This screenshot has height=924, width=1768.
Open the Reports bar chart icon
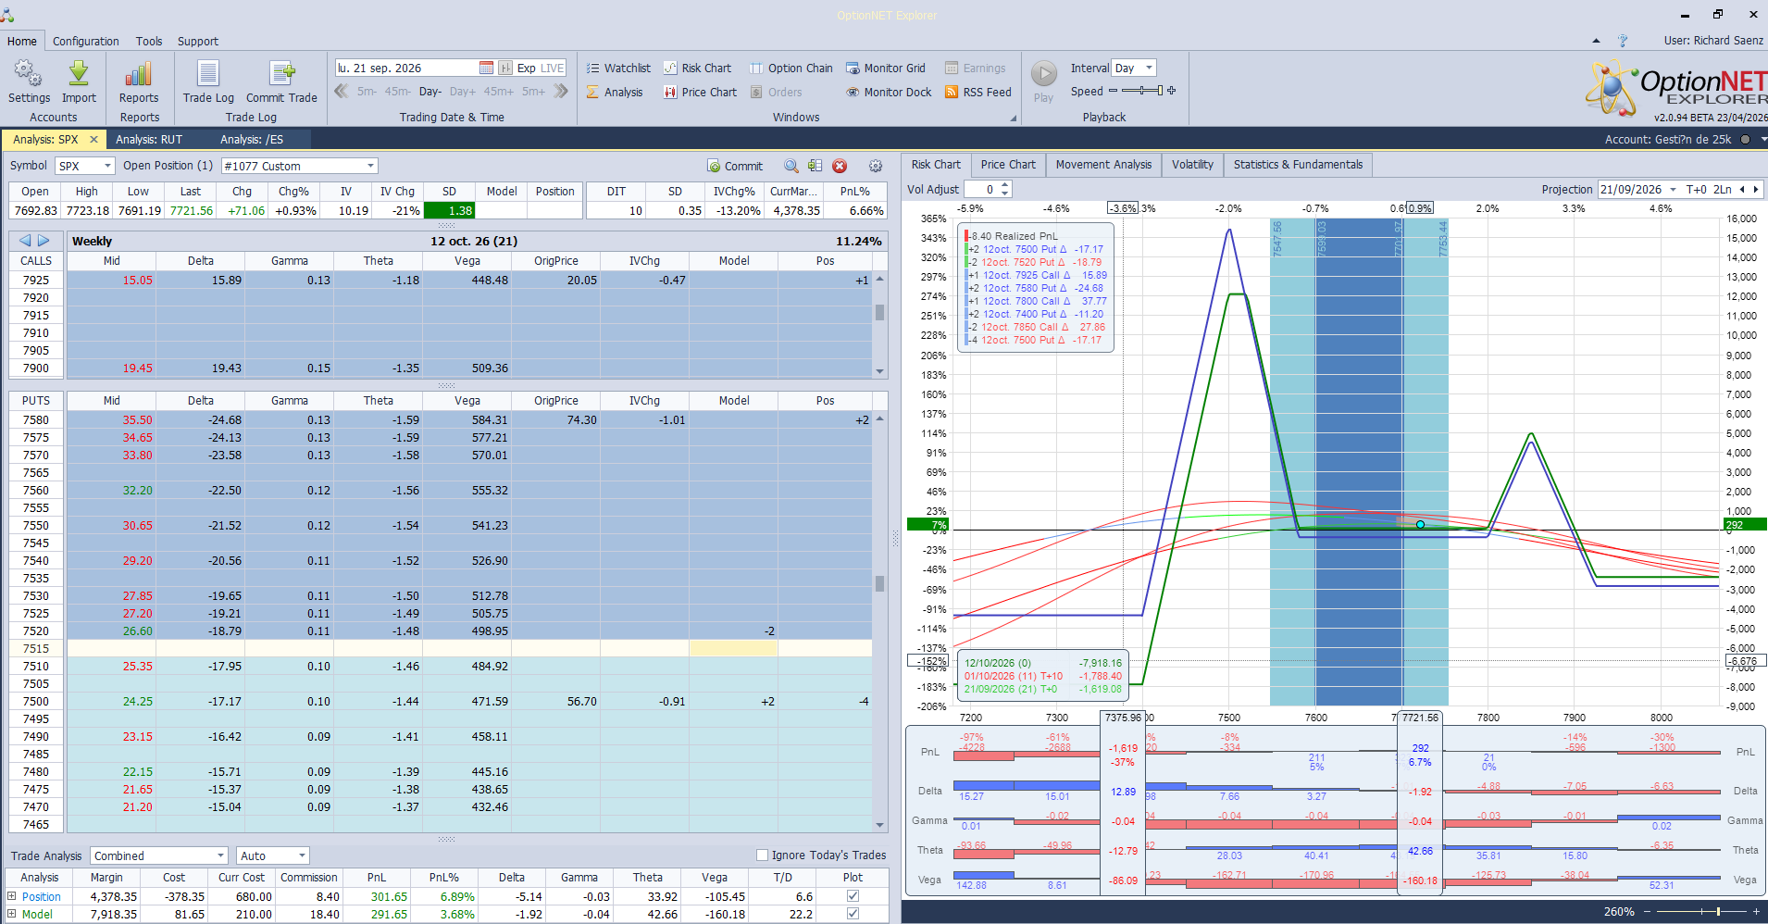(x=139, y=81)
